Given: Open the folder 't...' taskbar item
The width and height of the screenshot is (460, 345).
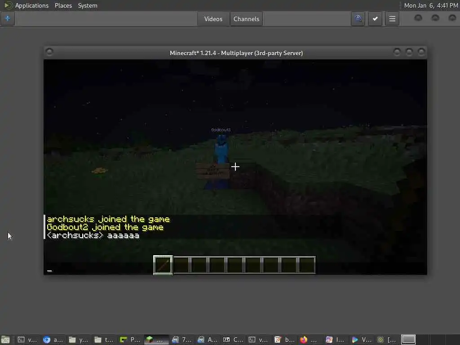Looking at the screenshot, I should (x=104, y=340).
